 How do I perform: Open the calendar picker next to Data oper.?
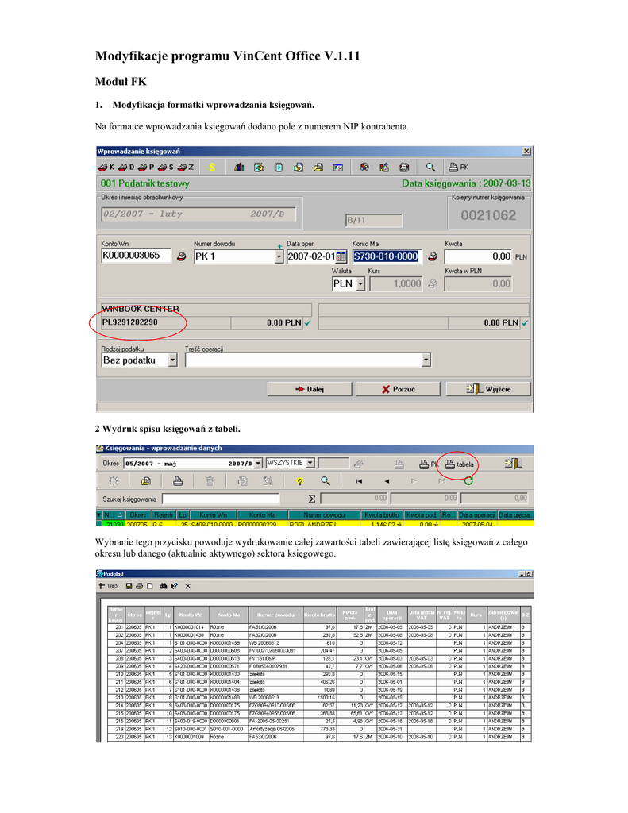click(x=341, y=256)
